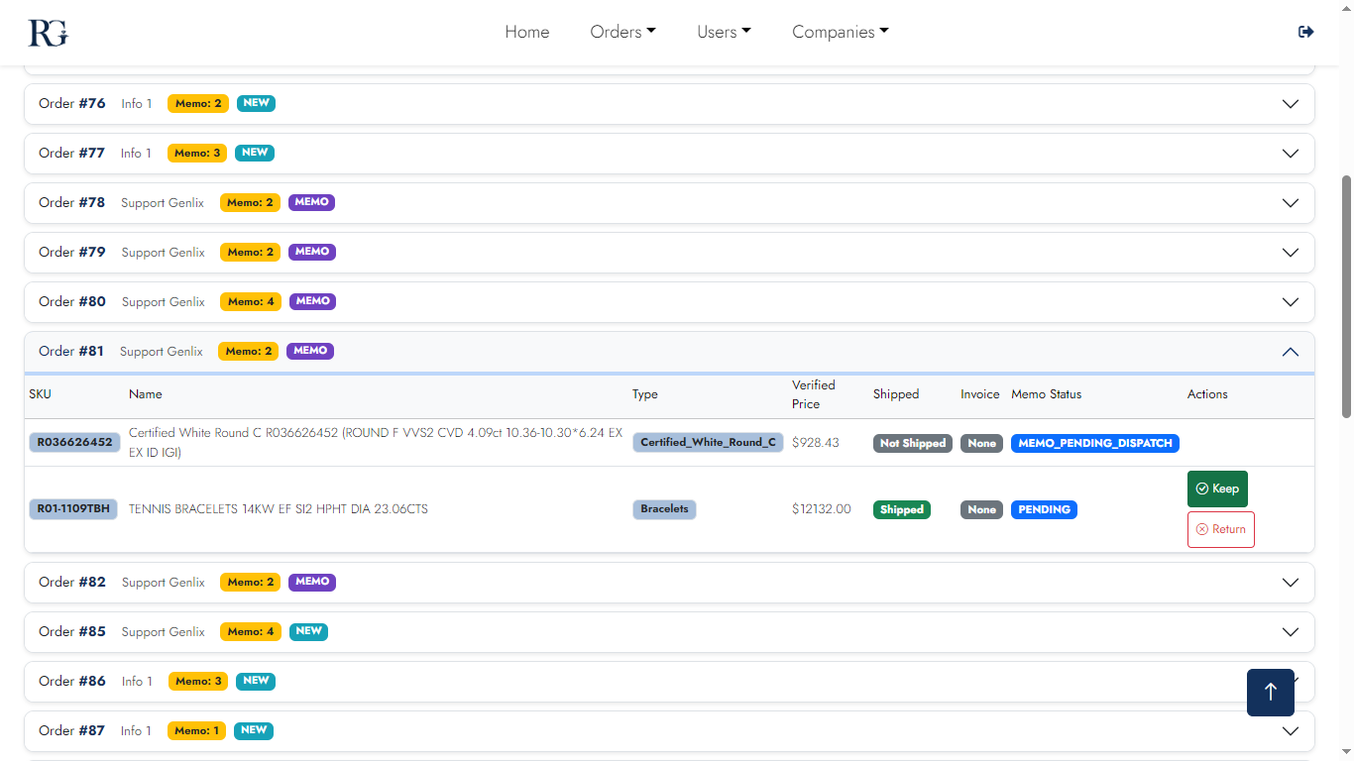
Task: Open the Orders dropdown menu
Action: [622, 32]
